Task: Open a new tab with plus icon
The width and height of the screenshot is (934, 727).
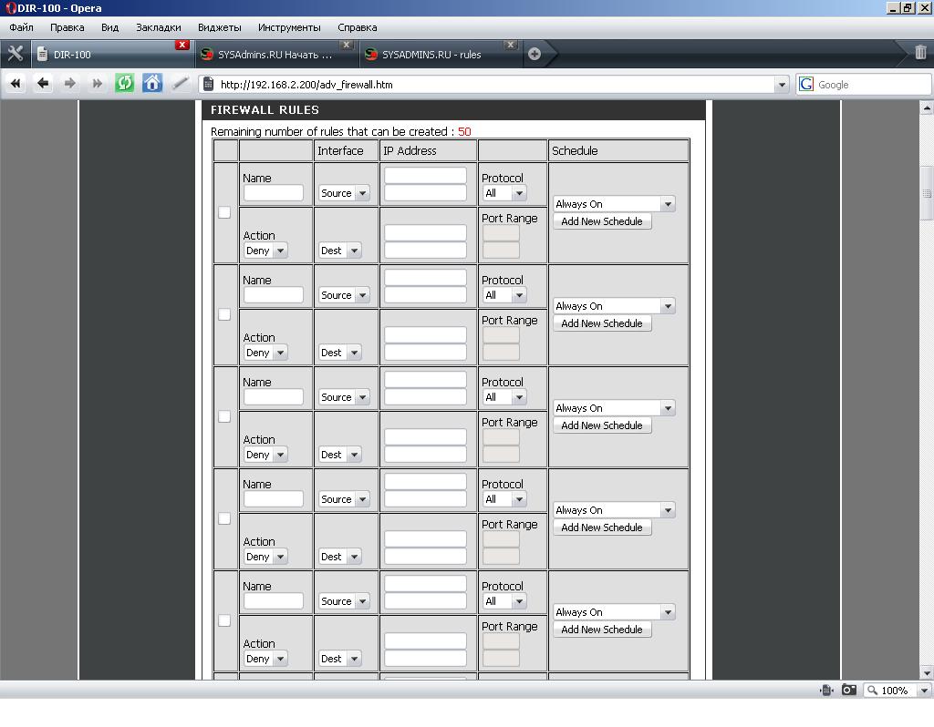Action: (x=534, y=54)
